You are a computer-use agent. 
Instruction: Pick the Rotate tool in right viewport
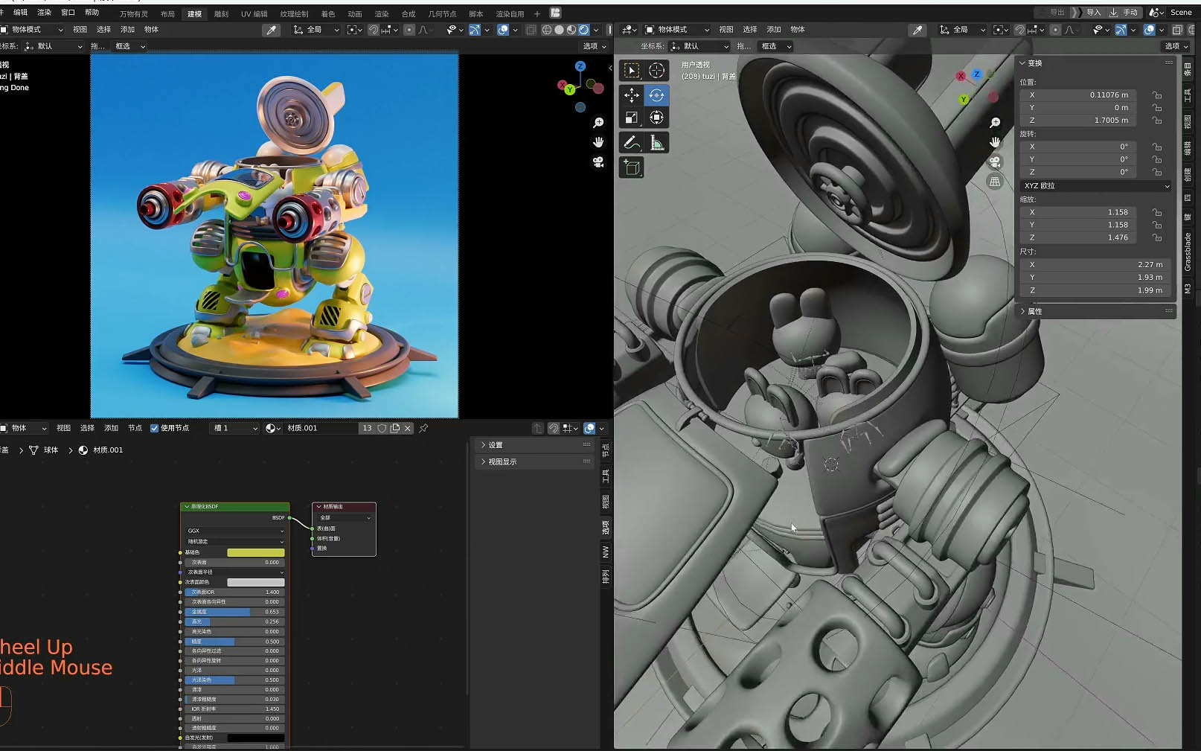(x=656, y=95)
